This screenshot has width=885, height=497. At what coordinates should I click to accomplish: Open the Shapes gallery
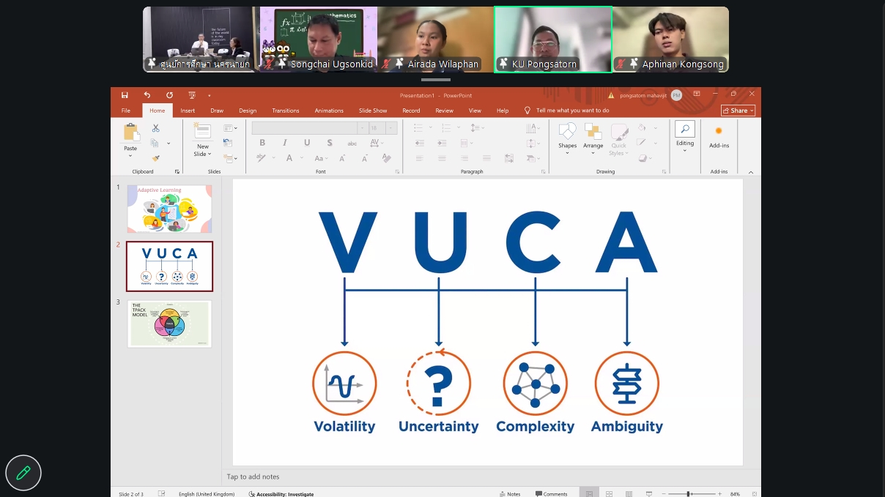(567, 136)
